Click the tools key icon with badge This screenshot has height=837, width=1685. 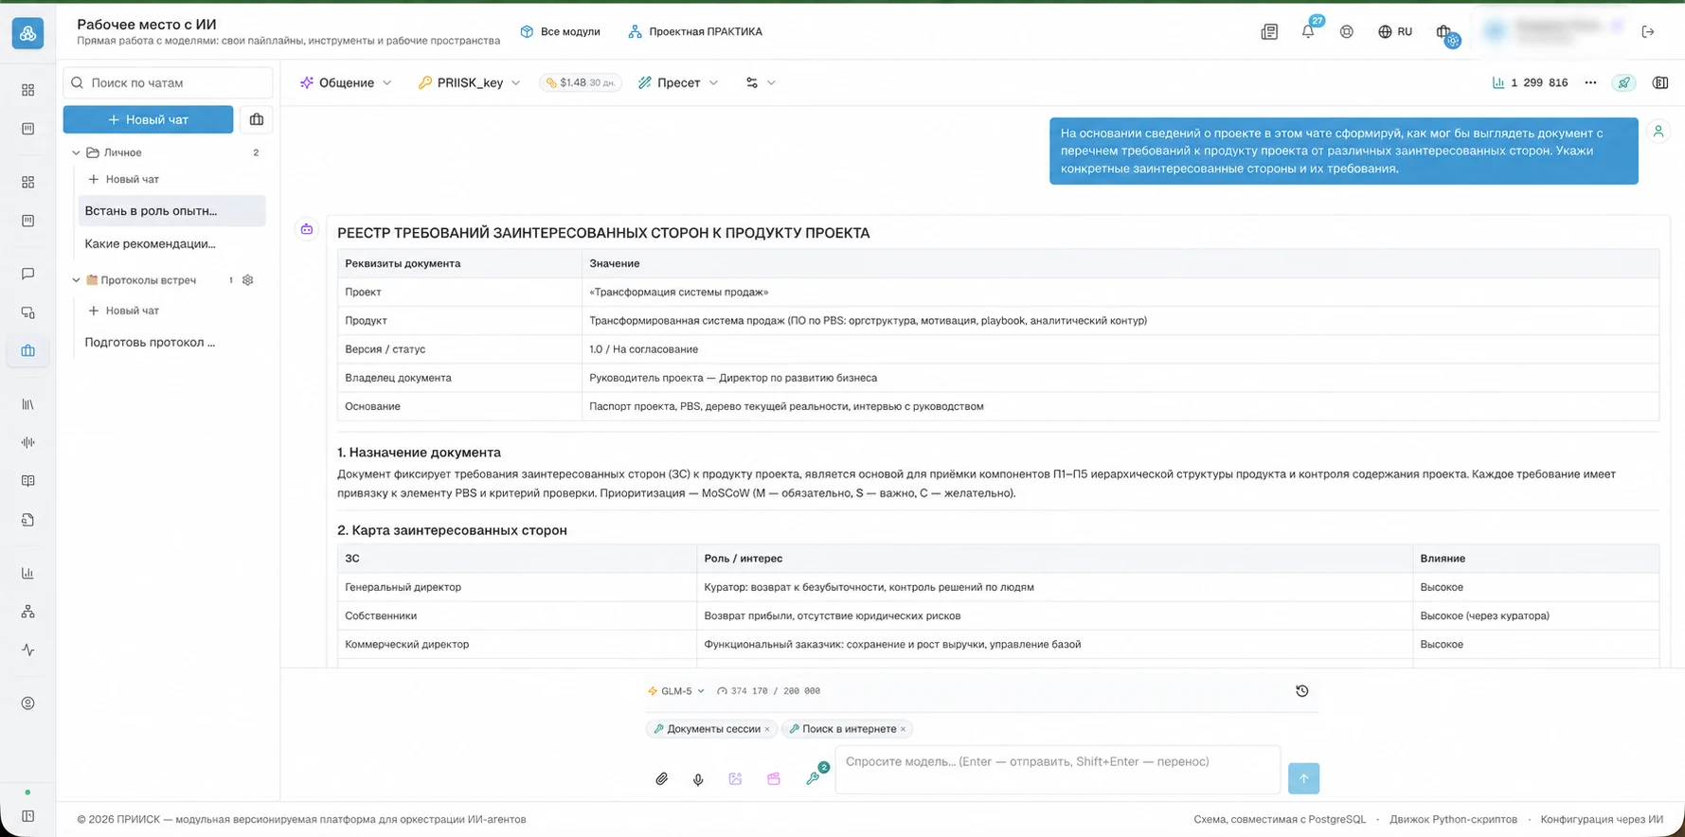click(814, 777)
